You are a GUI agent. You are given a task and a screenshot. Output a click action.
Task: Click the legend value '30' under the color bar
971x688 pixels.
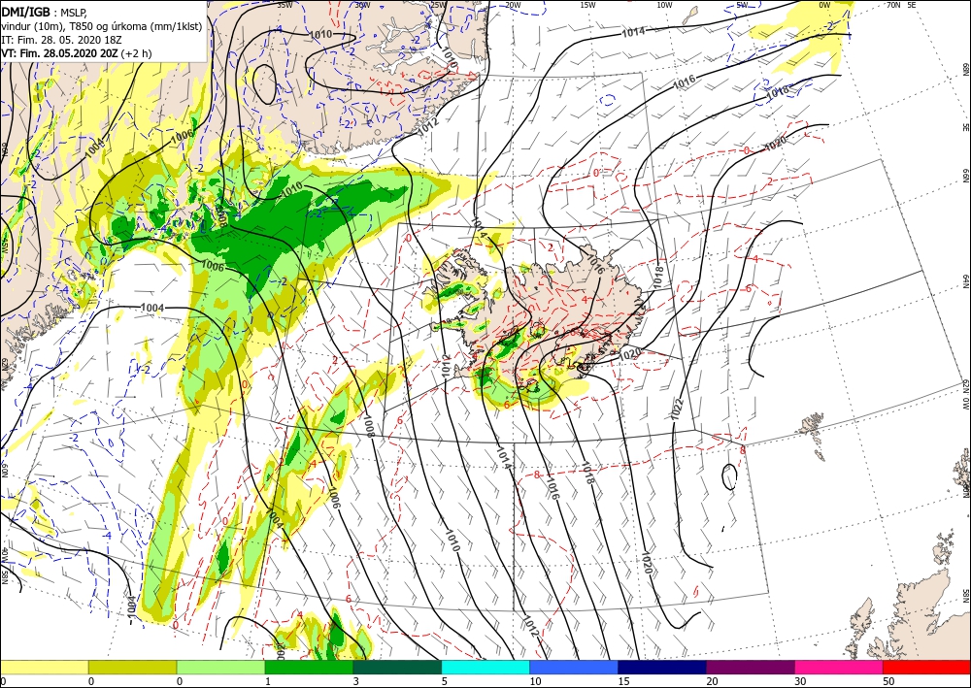point(799,681)
